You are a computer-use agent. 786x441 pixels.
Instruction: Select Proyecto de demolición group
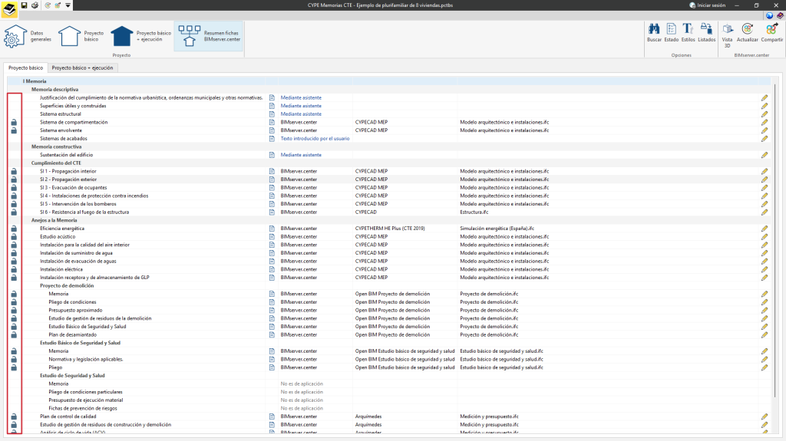tap(67, 285)
